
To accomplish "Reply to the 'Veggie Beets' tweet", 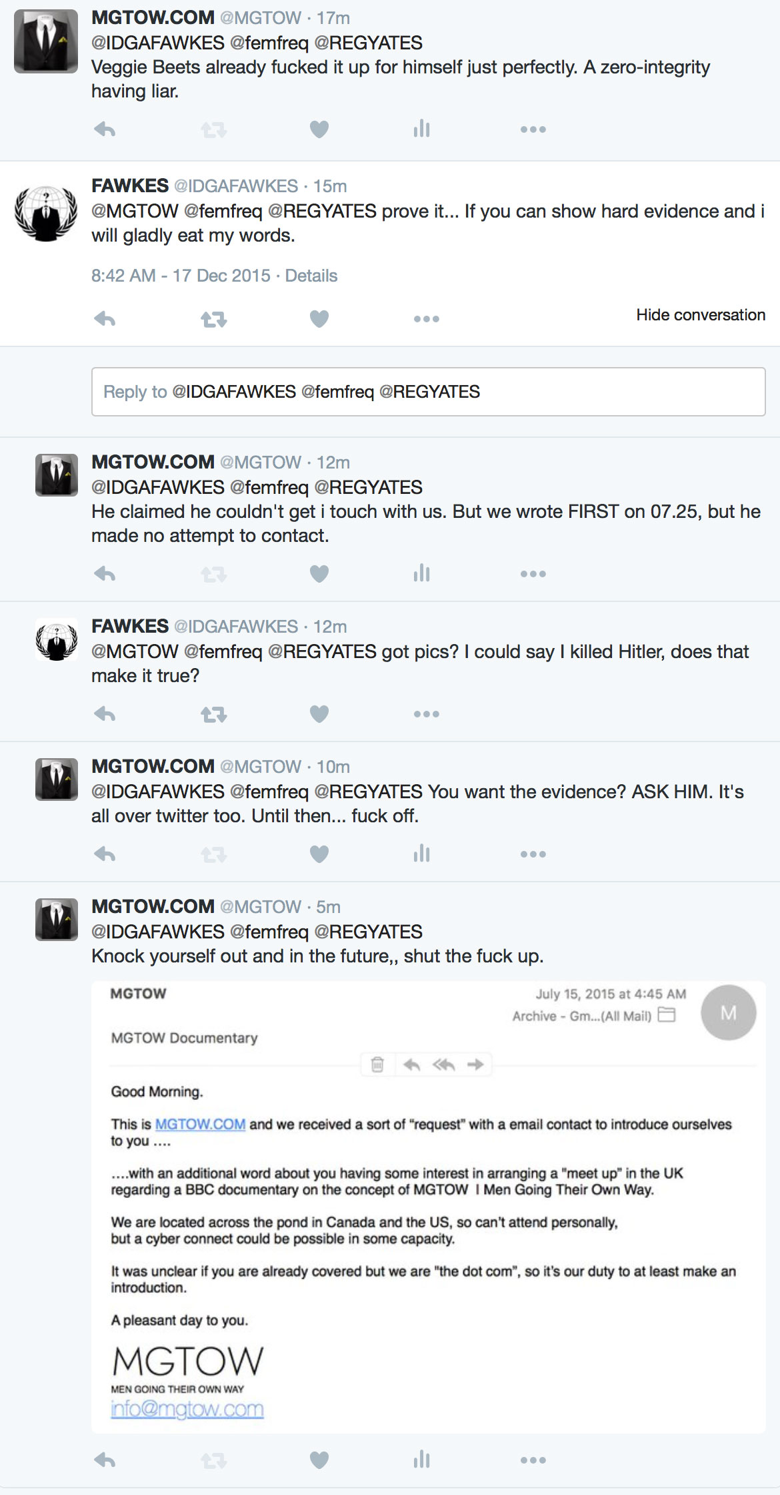I will pos(105,129).
